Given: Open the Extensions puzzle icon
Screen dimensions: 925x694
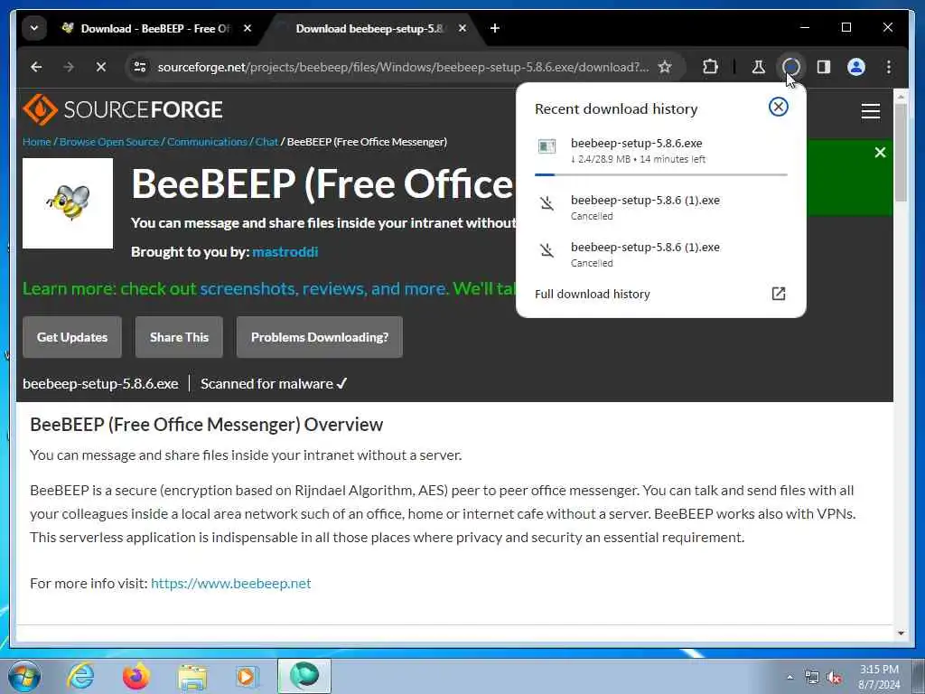Looking at the screenshot, I should click(x=710, y=67).
